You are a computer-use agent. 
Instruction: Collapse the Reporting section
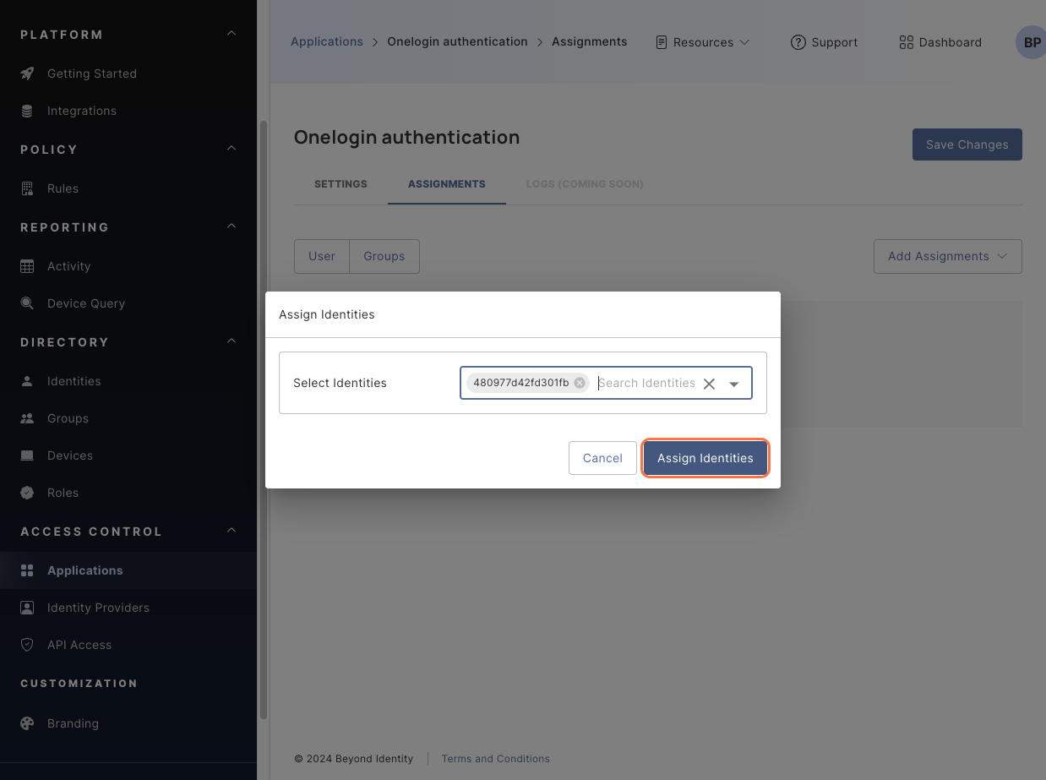tap(232, 226)
